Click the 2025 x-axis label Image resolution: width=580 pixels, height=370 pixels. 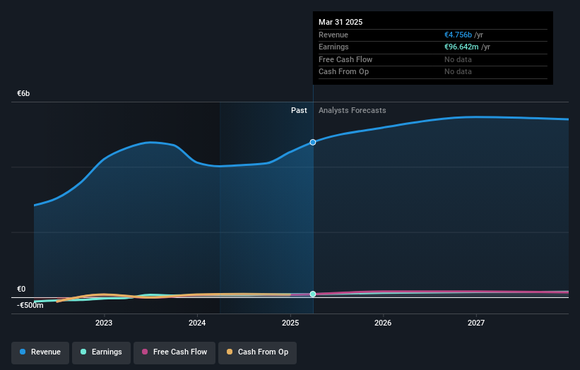[290, 323]
